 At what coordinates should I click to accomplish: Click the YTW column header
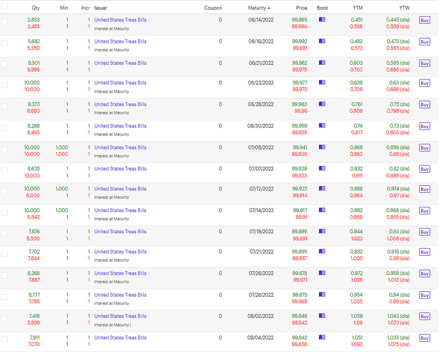tap(404, 8)
